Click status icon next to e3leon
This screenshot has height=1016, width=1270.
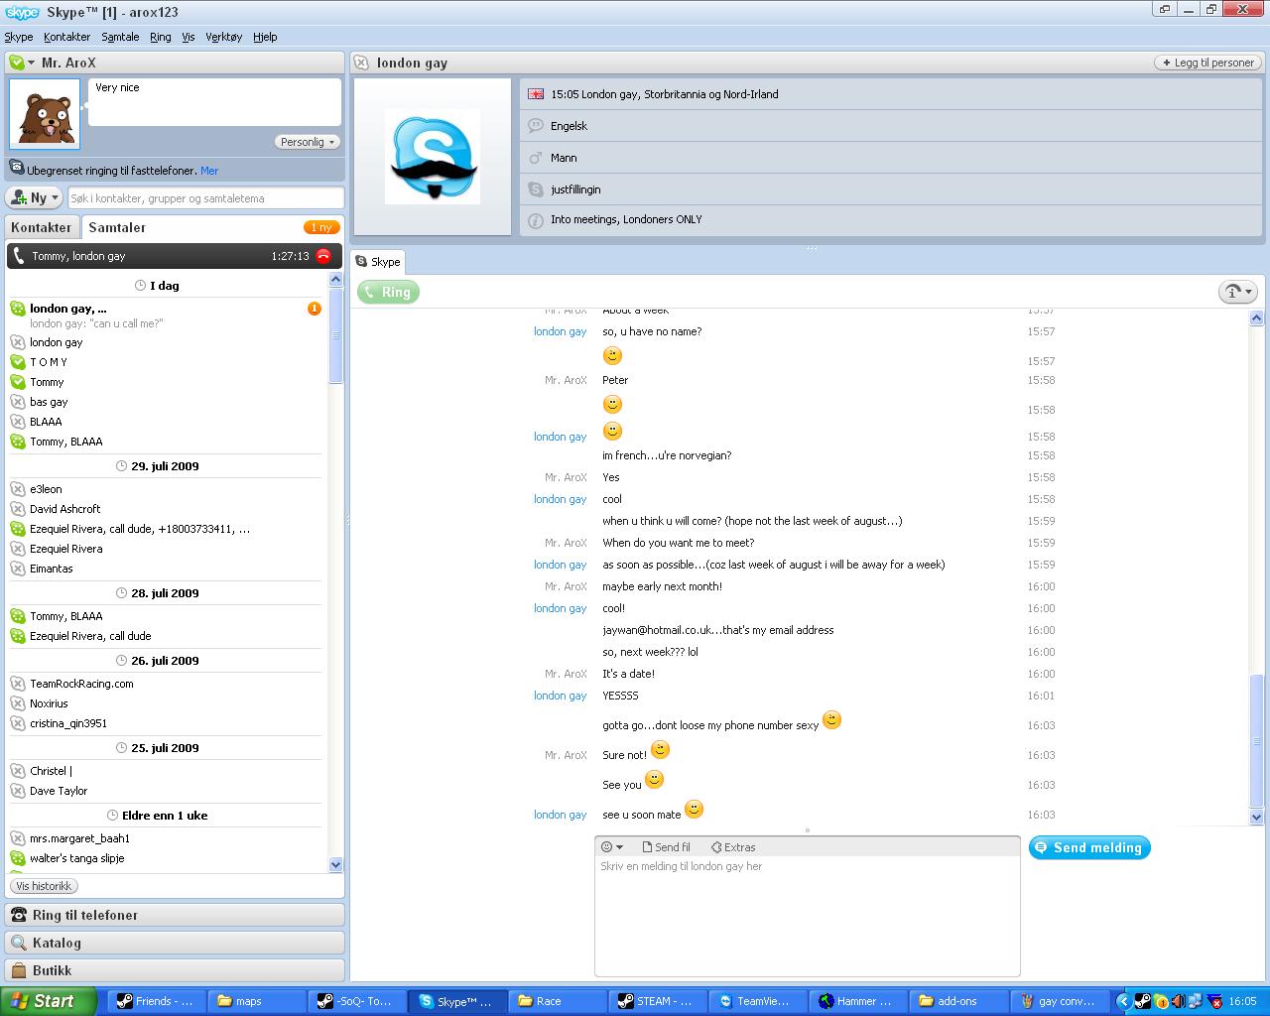(x=18, y=489)
